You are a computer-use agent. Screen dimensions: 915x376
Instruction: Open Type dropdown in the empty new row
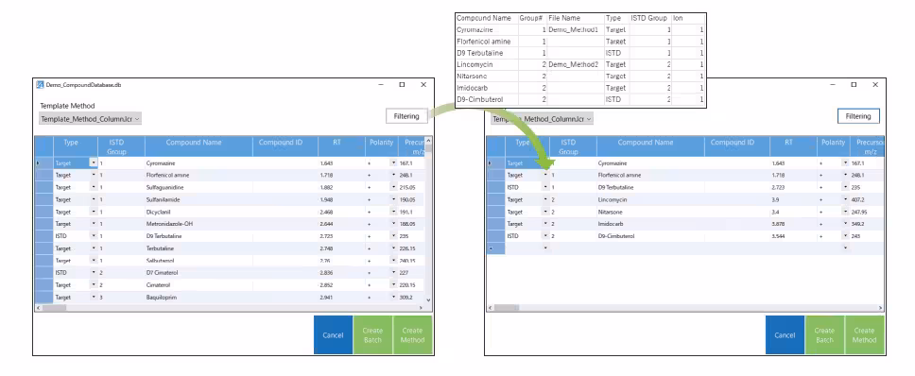pos(545,248)
